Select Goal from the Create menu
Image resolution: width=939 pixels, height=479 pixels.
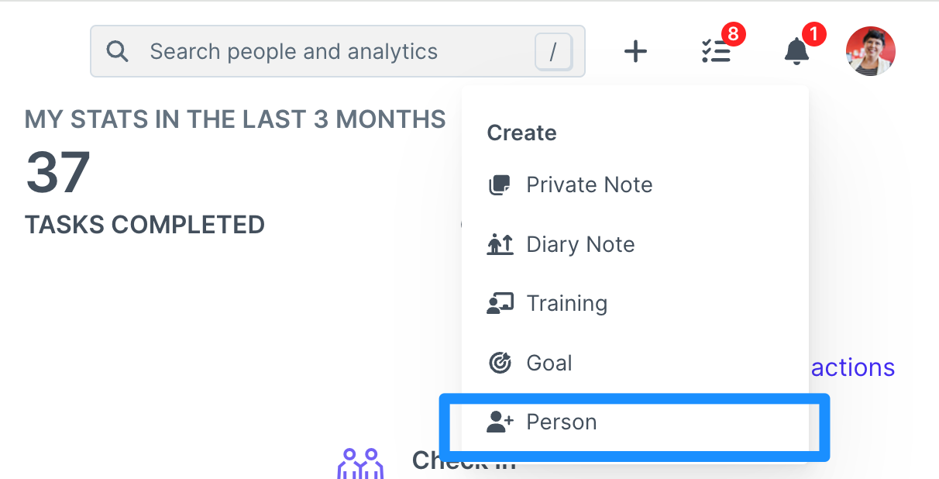click(x=549, y=363)
